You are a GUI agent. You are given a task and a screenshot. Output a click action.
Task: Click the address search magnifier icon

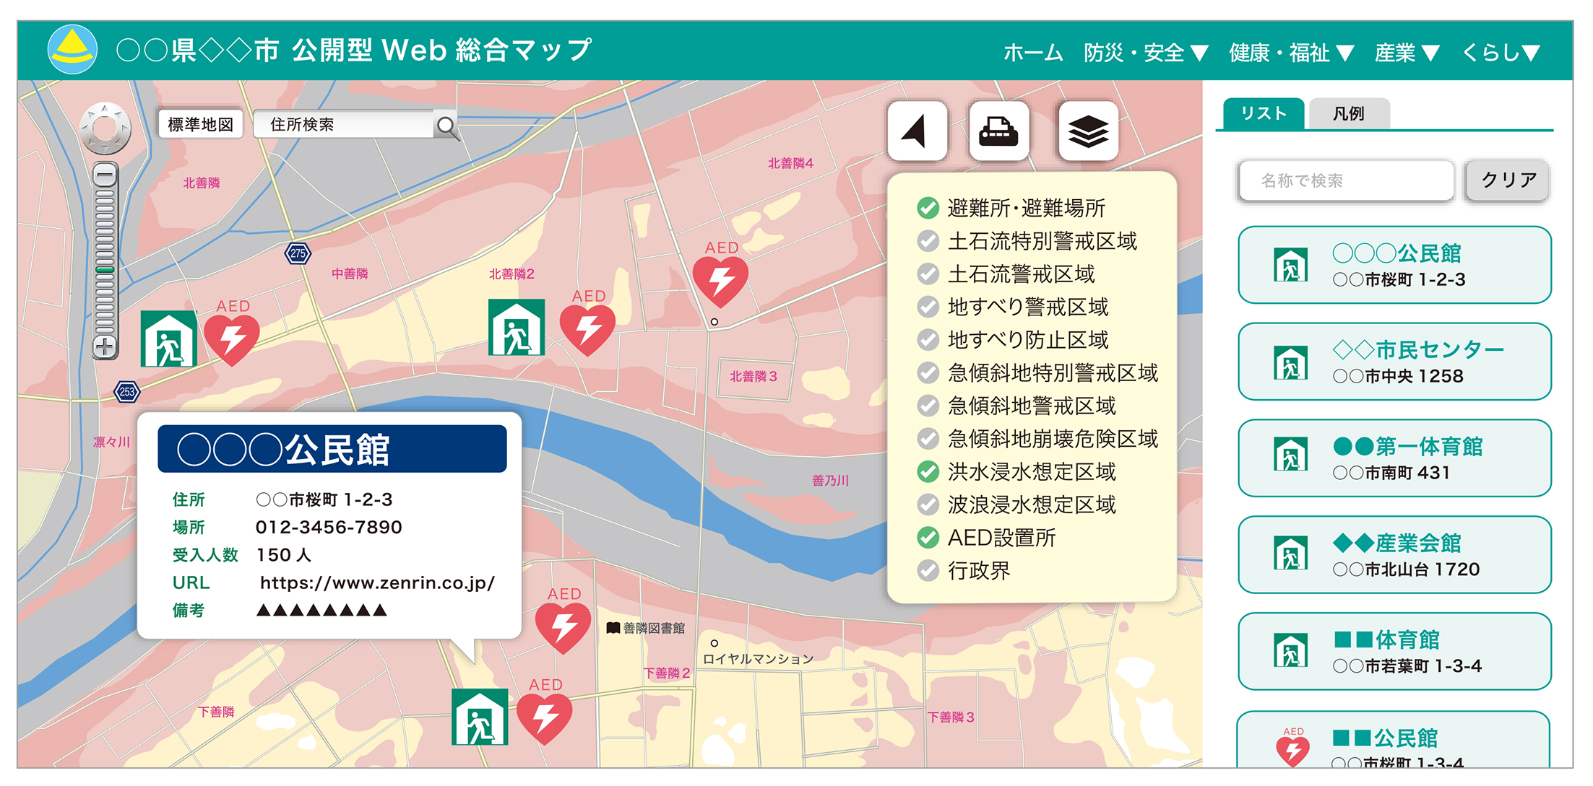point(446,126)
